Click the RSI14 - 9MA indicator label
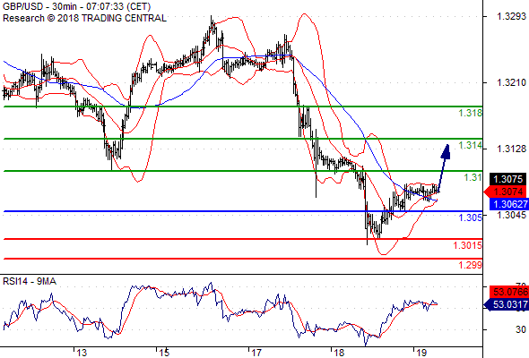Viewport: 529px width, 358px height. point(30,281)
